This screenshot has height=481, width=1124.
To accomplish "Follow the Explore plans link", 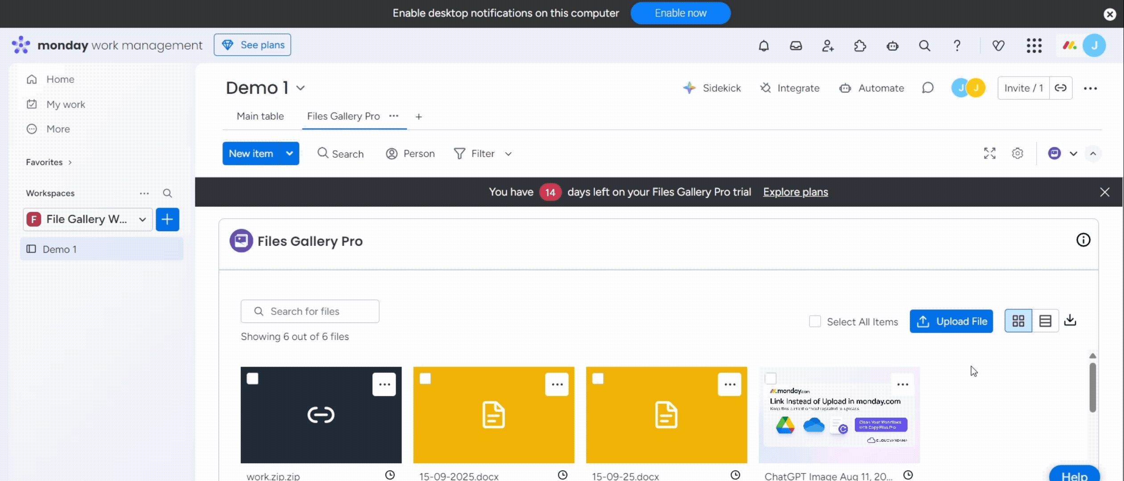I will [795, 192].
